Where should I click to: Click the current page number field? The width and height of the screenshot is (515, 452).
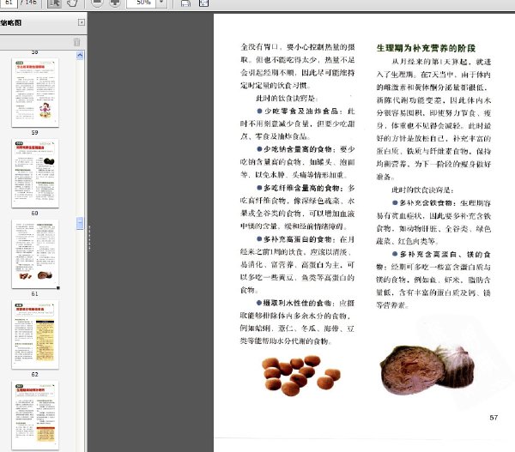point(9,3)
